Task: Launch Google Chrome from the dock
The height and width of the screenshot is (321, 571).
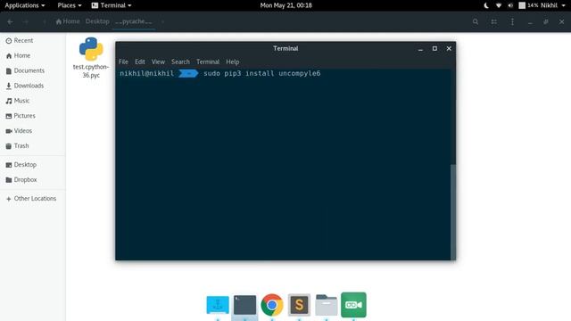Action: [x=271, y=305]
